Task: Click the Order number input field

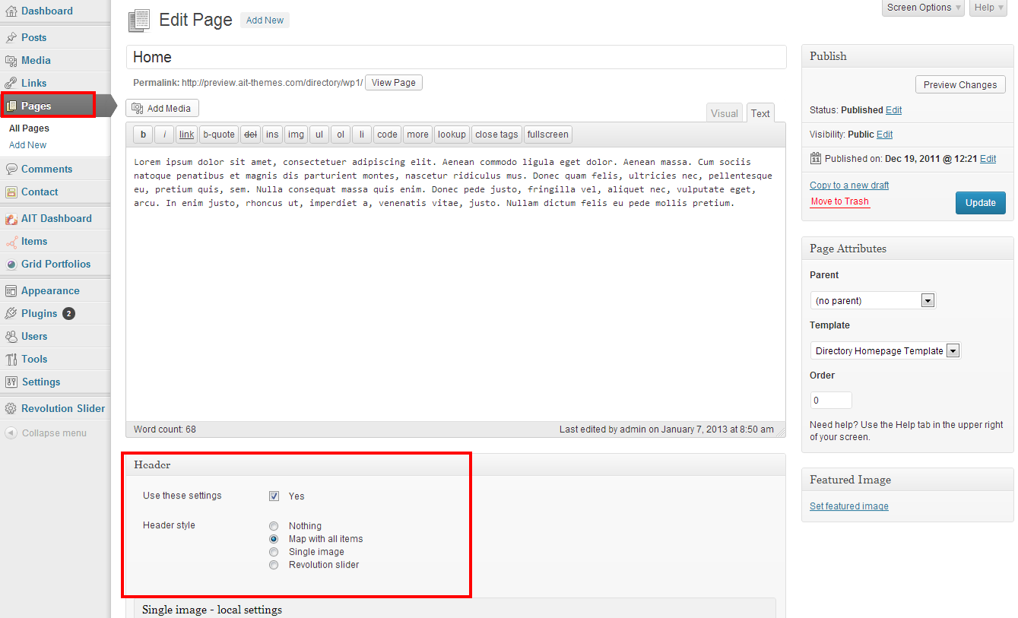Action: coord(830,400)
